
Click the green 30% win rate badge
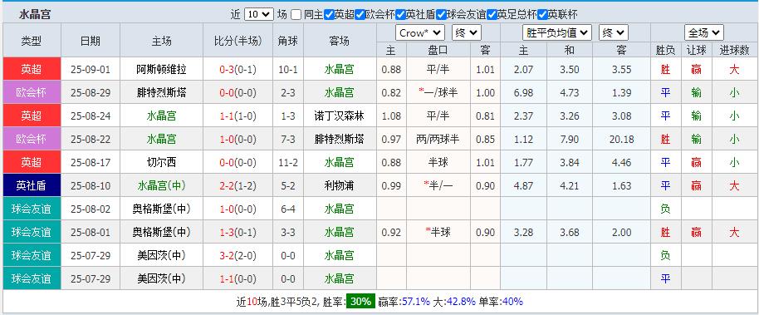(x=360, y=302)
